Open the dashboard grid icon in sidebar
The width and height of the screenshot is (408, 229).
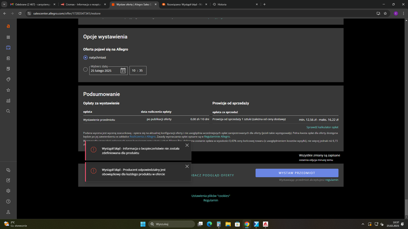(8, 37)
